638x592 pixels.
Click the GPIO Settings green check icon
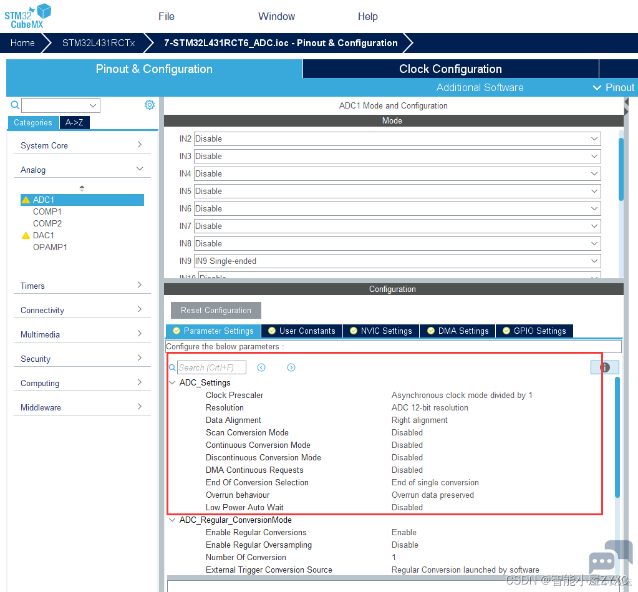[x=506, y=331]
